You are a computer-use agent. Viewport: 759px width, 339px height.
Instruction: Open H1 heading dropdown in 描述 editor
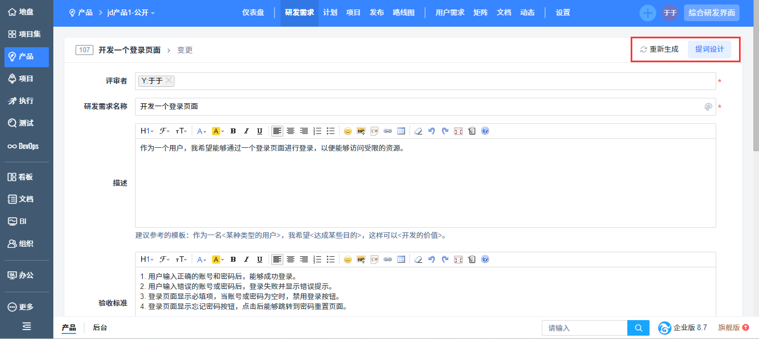pos(147,131)
